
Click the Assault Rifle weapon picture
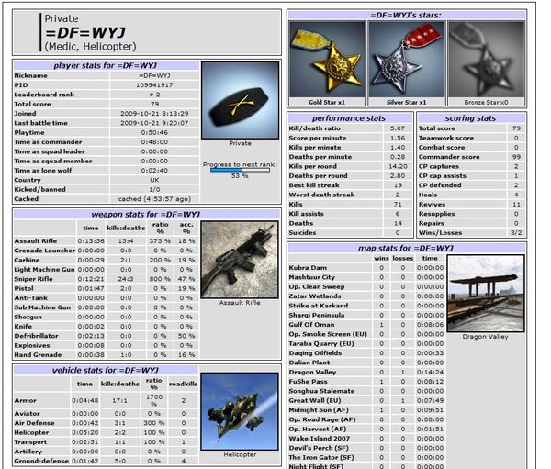pos(240,260)
